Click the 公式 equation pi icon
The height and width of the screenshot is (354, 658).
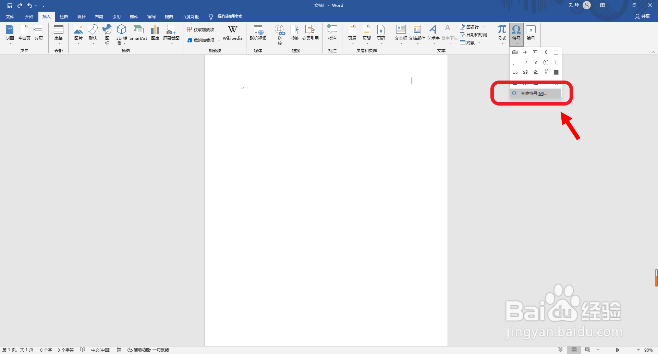(502, 29)
